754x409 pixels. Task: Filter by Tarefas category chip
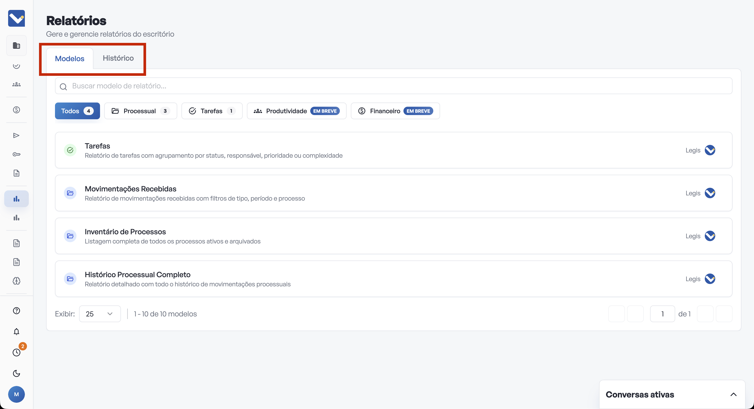pos(212,111)
